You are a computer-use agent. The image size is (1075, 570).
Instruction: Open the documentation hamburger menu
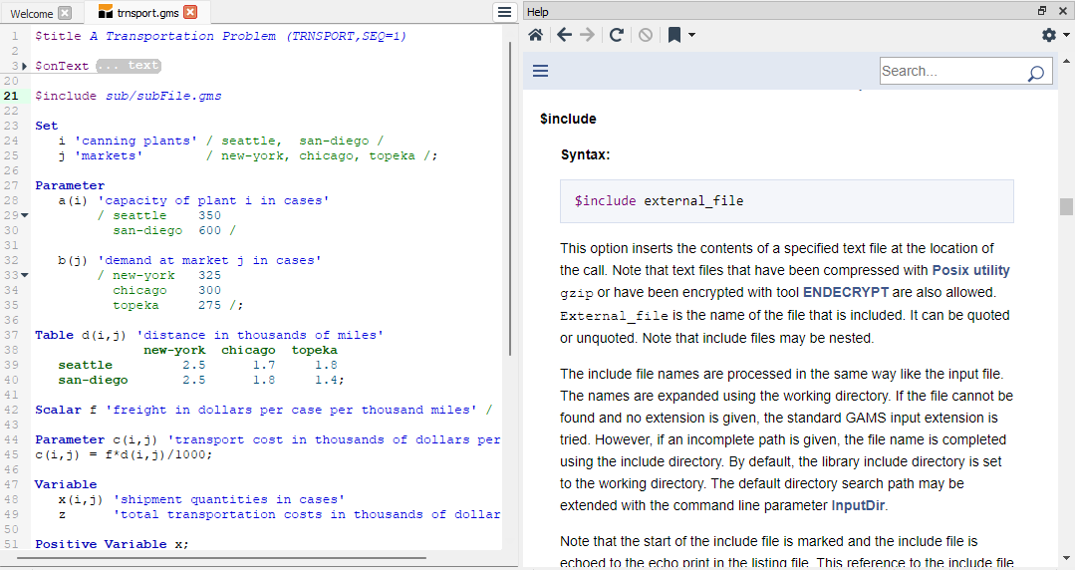(541, 71)
